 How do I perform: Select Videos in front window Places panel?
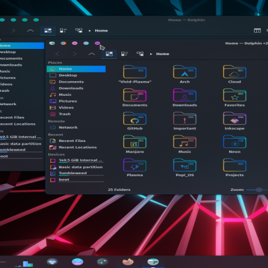pos(76,108)
